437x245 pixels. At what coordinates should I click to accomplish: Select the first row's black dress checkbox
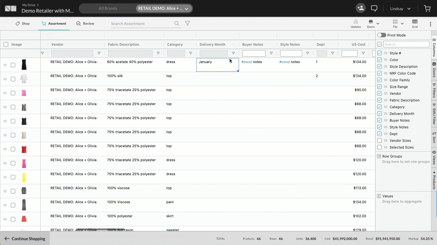13,65
